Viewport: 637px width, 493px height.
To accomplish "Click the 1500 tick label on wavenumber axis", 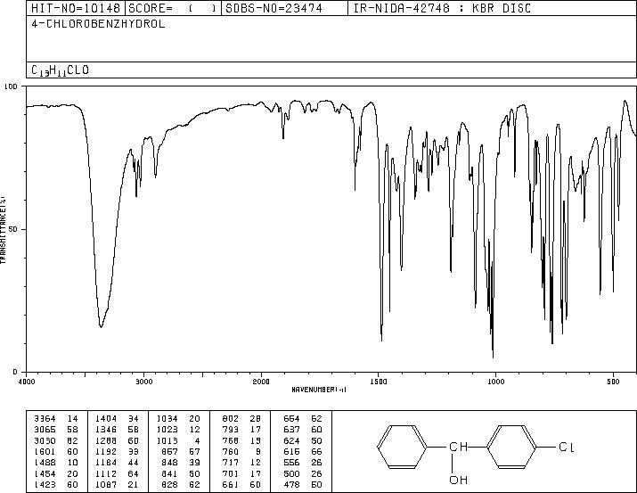I will pyautogui.click(x=379, y=382).
